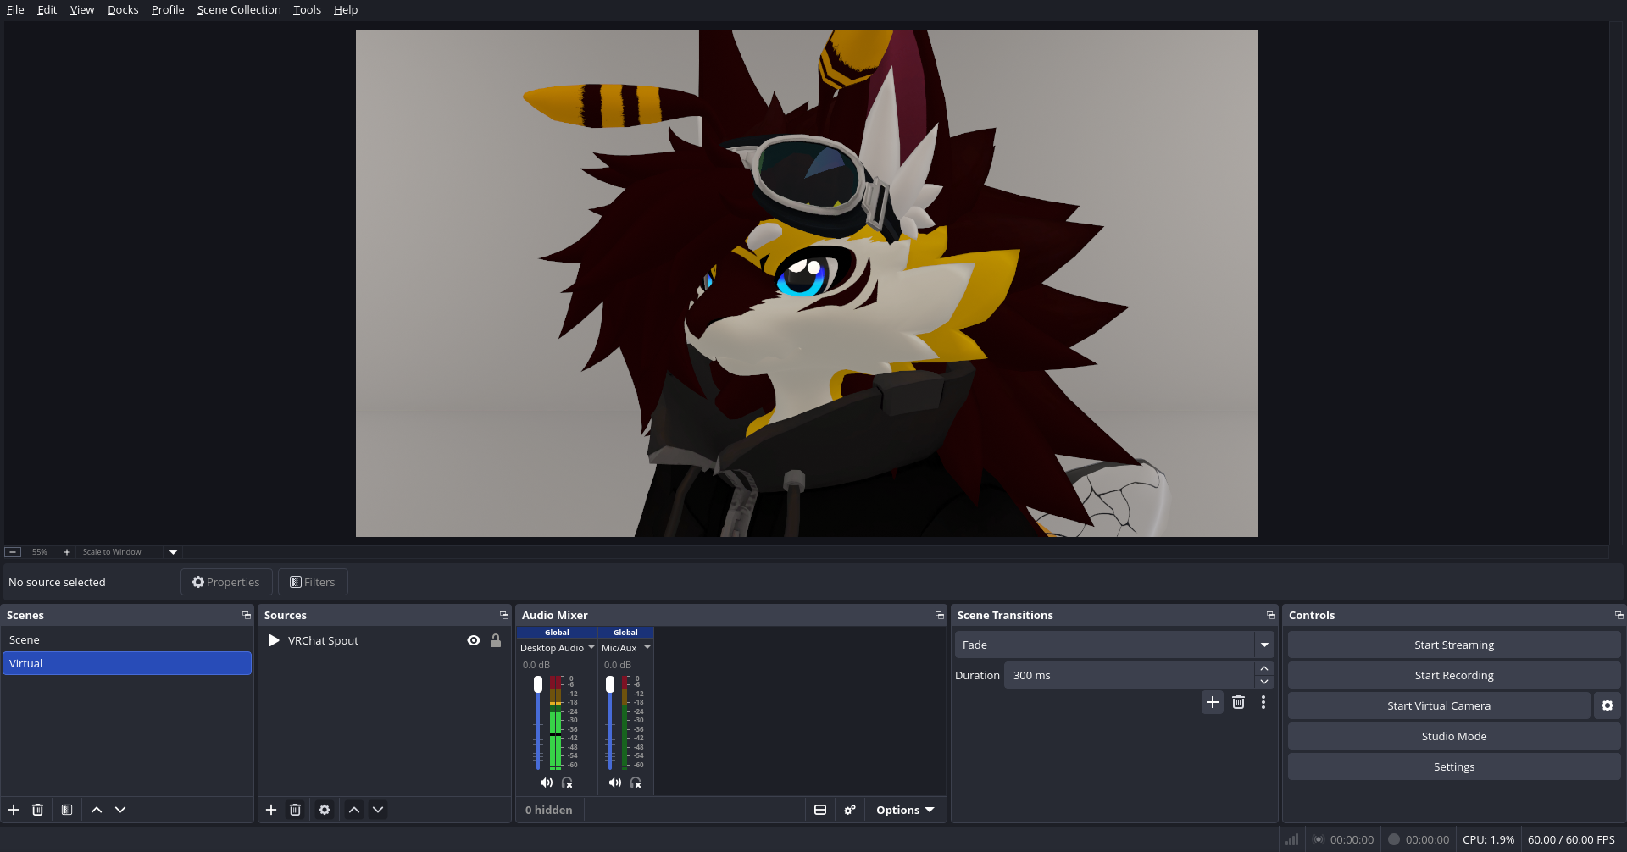This screenshot has width=1627, height=852.
Task: Move source up in Sources toolbar
Action: tap(354, 810)
